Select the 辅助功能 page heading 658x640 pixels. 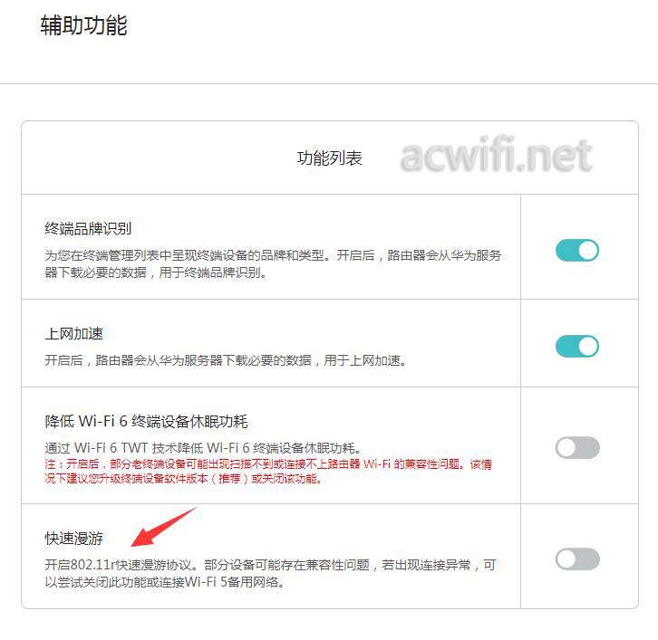pos(84,25)
